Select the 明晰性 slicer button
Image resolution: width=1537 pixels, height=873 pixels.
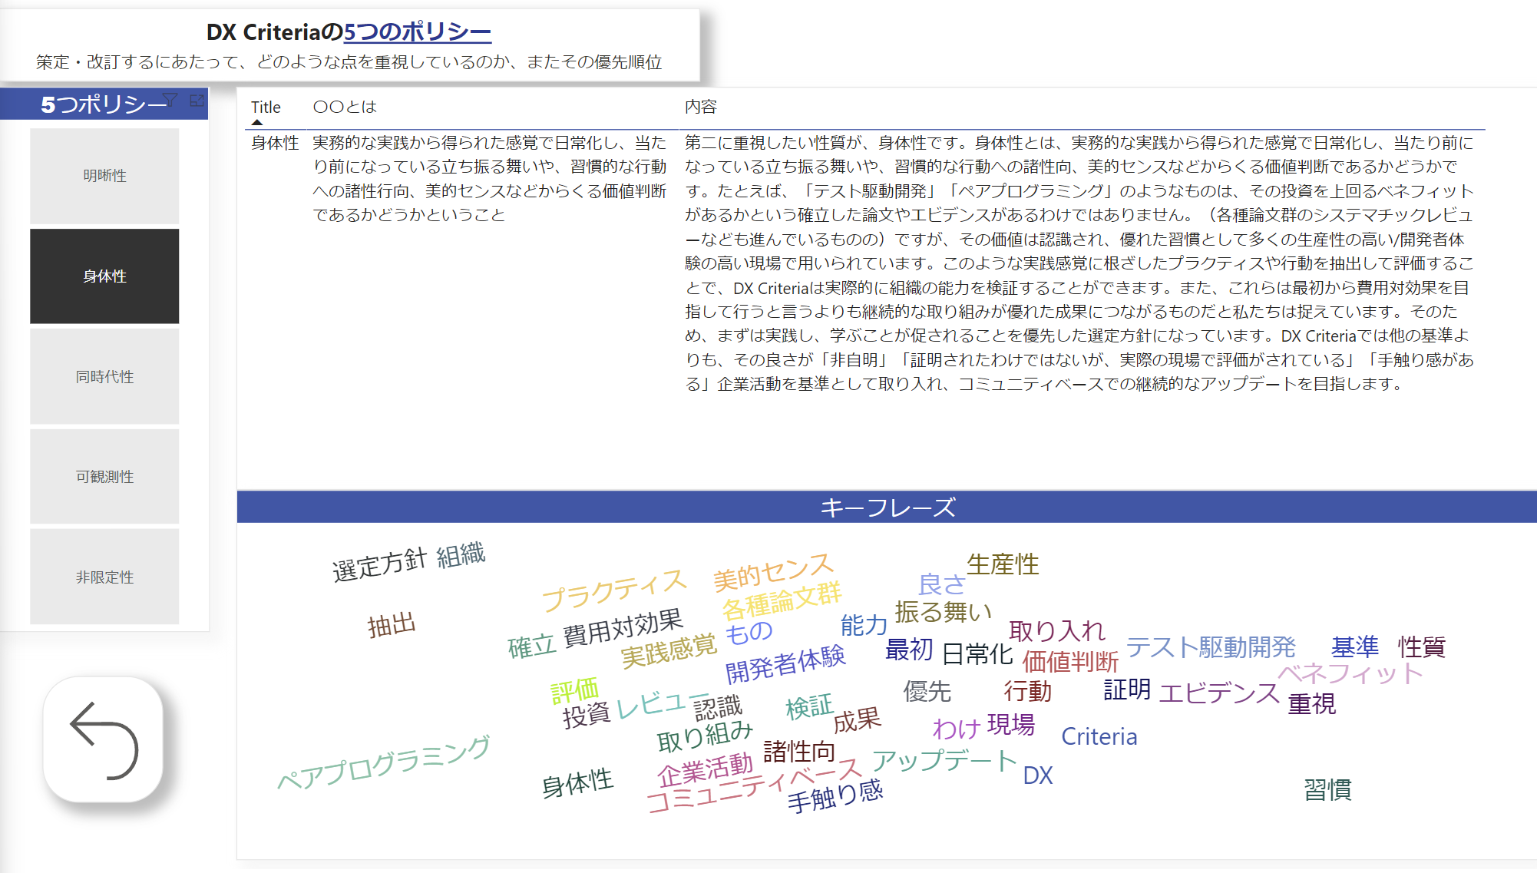(104, 176)
